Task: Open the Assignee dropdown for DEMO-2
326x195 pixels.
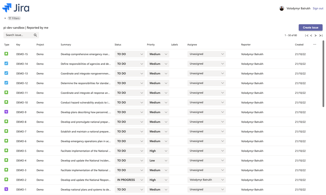Action: click(206, 180)
